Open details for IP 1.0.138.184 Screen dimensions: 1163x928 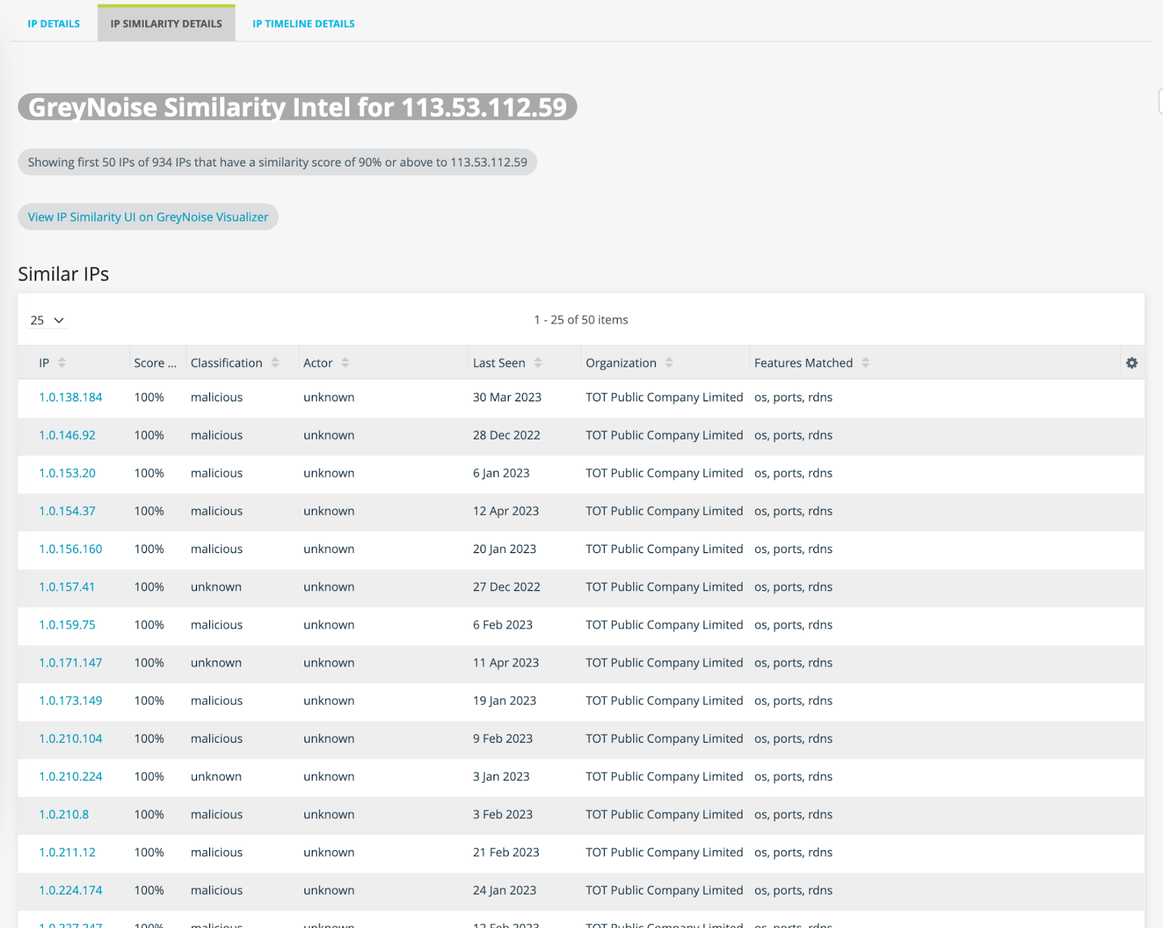[x=70, y=397]
